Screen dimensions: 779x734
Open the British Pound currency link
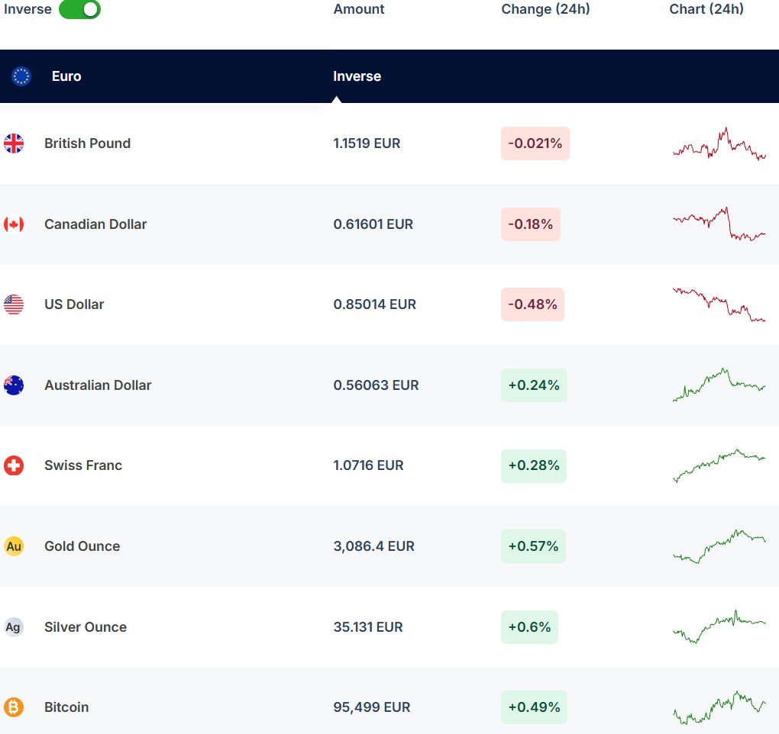click(87, 143)
